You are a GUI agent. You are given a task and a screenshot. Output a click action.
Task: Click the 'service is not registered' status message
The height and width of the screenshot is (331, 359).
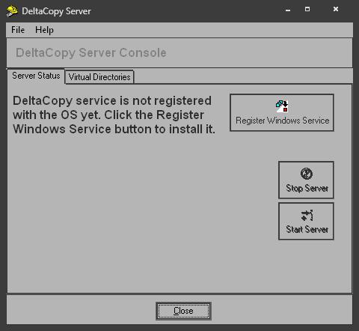point(114,115)
